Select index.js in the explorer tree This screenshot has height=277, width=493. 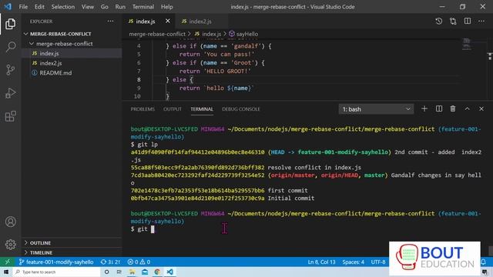point(72,53)
